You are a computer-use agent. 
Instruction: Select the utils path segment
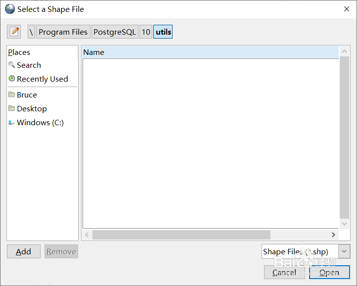(x=163, y=32)
